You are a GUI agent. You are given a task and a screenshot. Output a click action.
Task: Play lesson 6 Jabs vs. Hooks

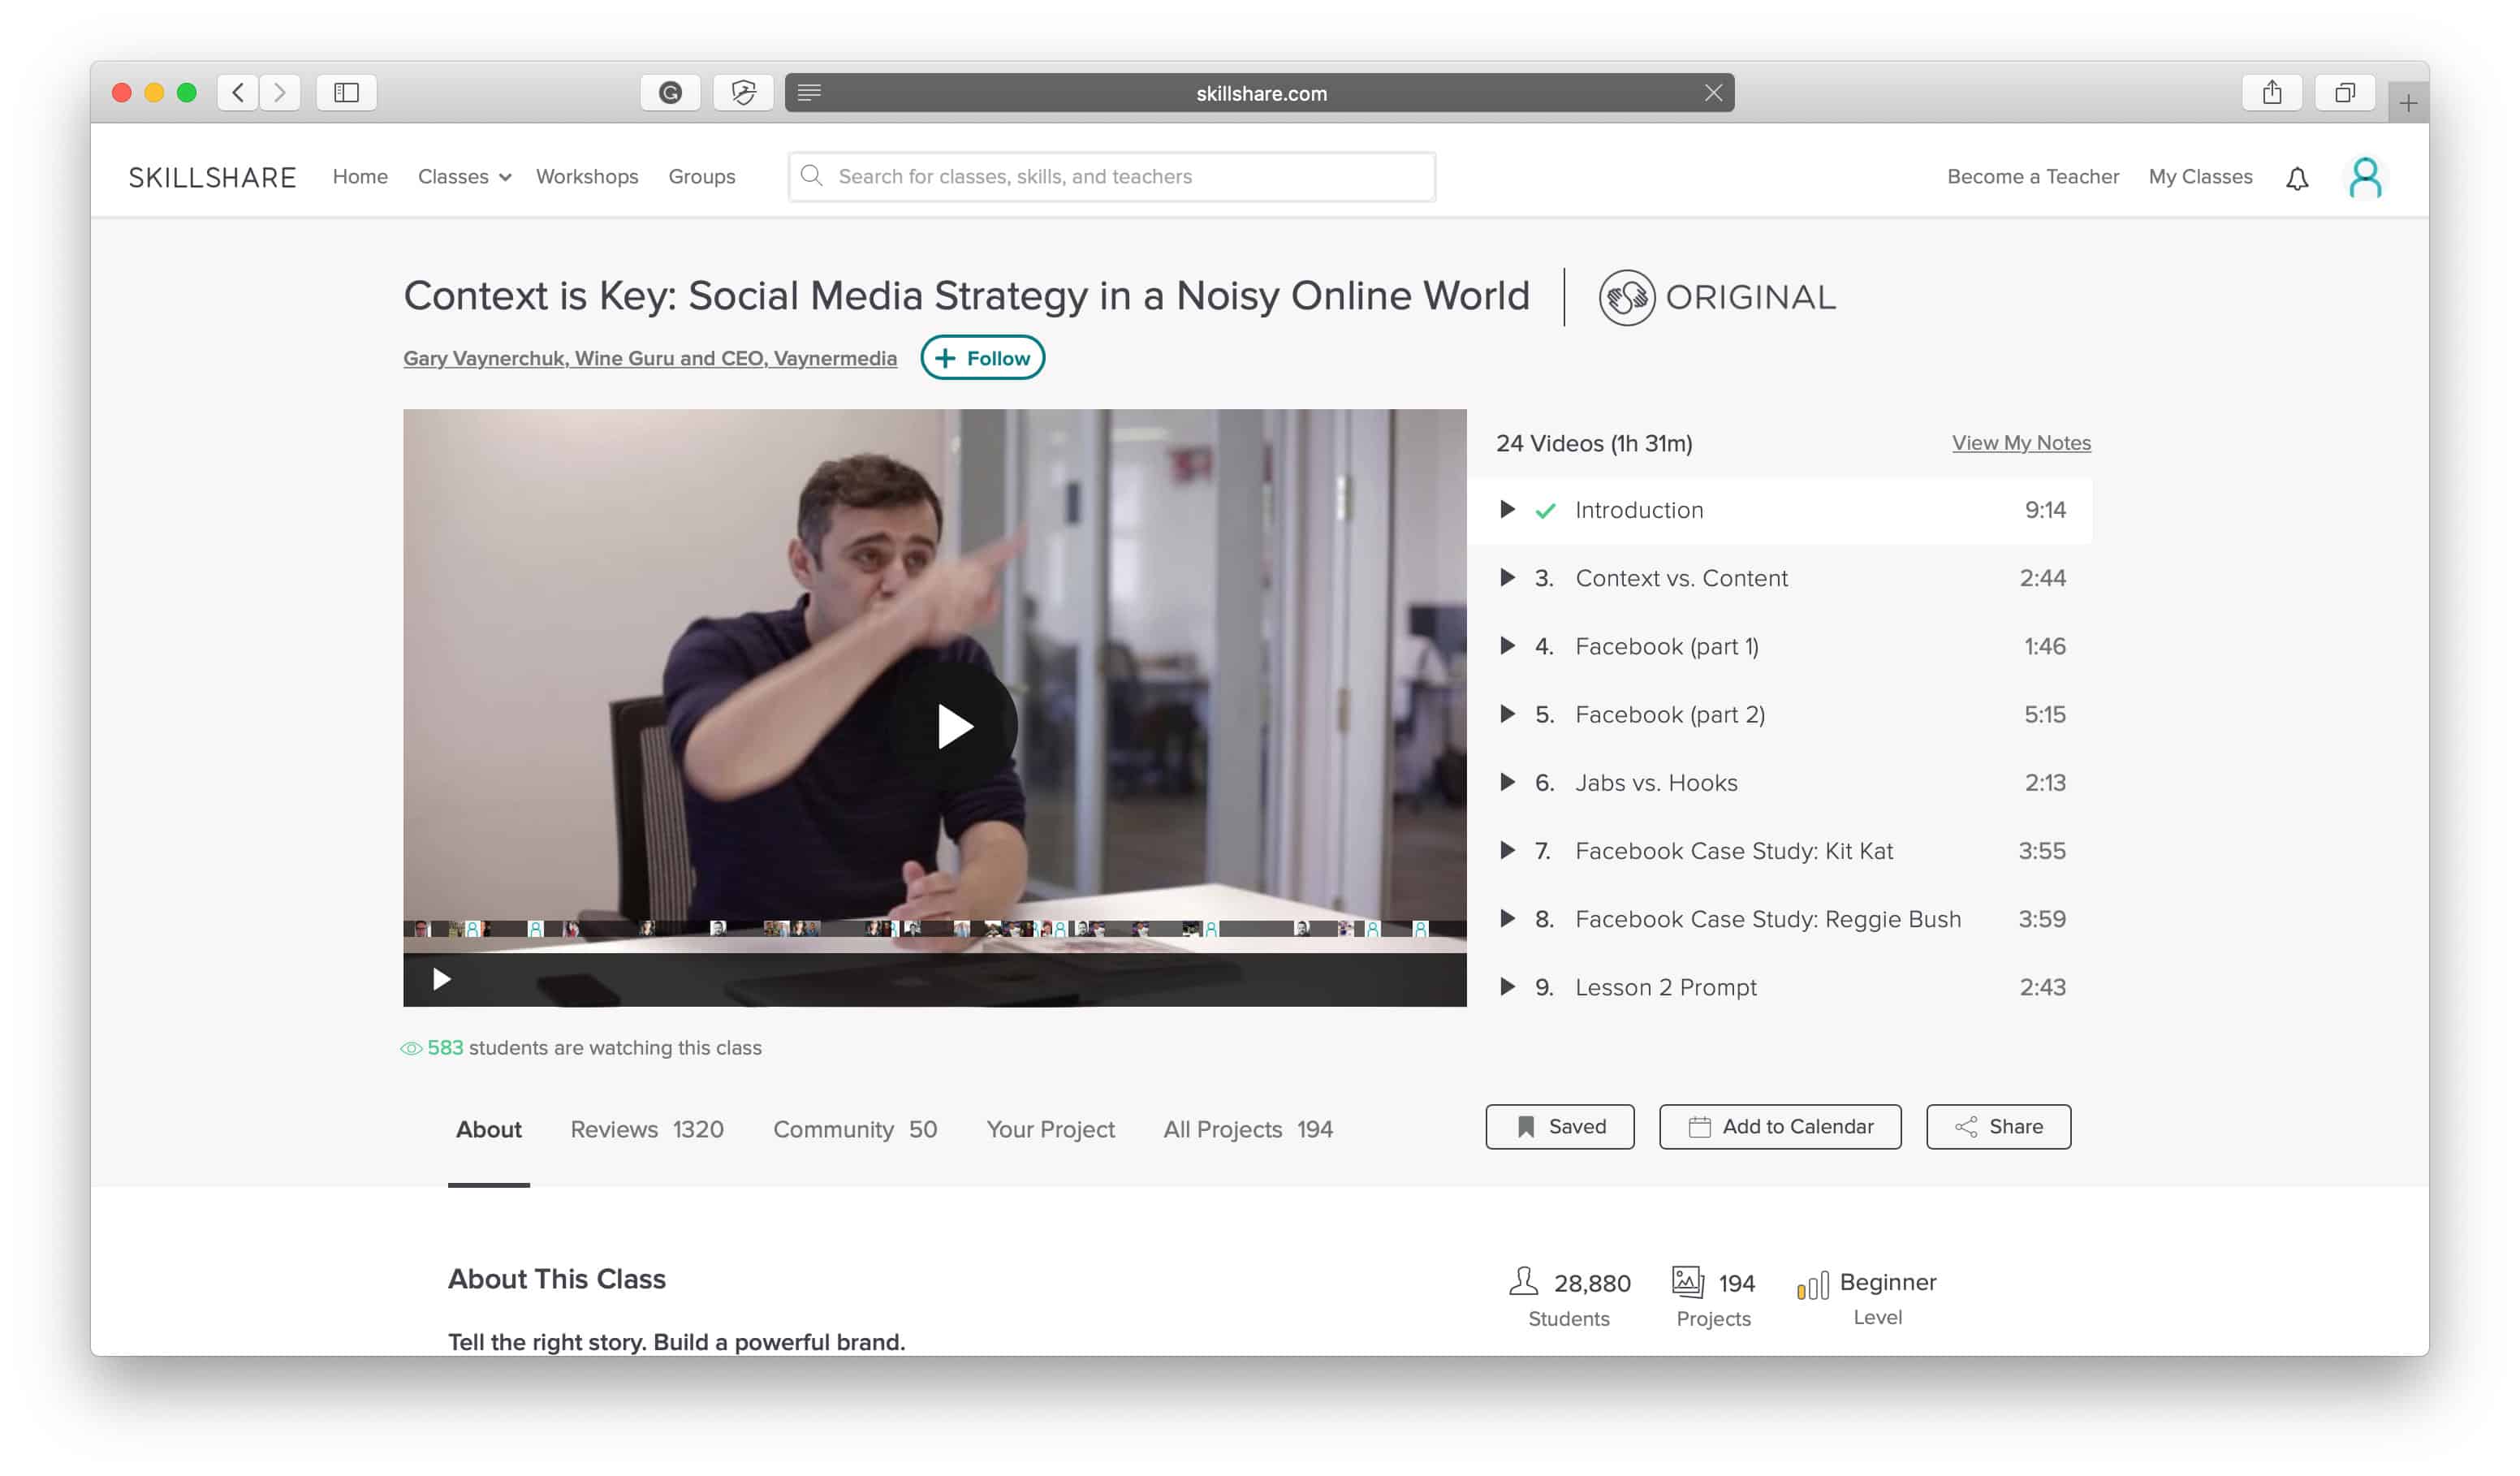click(1780, 783)
